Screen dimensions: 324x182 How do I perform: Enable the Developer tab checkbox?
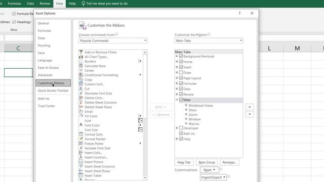181,128
